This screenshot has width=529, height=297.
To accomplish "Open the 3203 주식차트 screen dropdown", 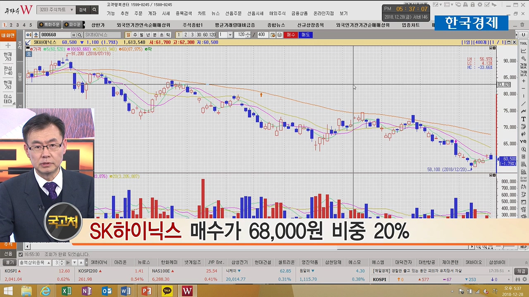I will tap(71, 9).
